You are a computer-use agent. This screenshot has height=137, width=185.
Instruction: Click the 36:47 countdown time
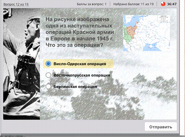tap(172, 4)
